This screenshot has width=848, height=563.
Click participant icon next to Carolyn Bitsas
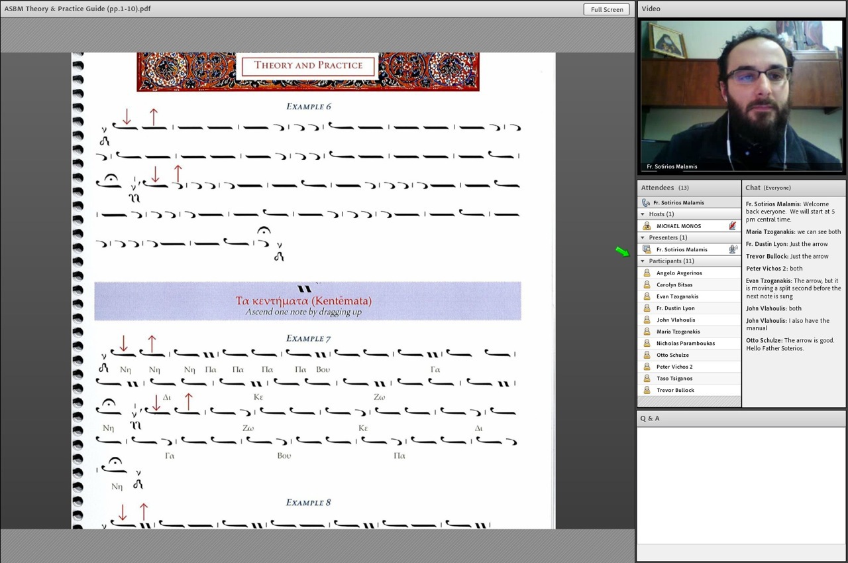(647, 284)
